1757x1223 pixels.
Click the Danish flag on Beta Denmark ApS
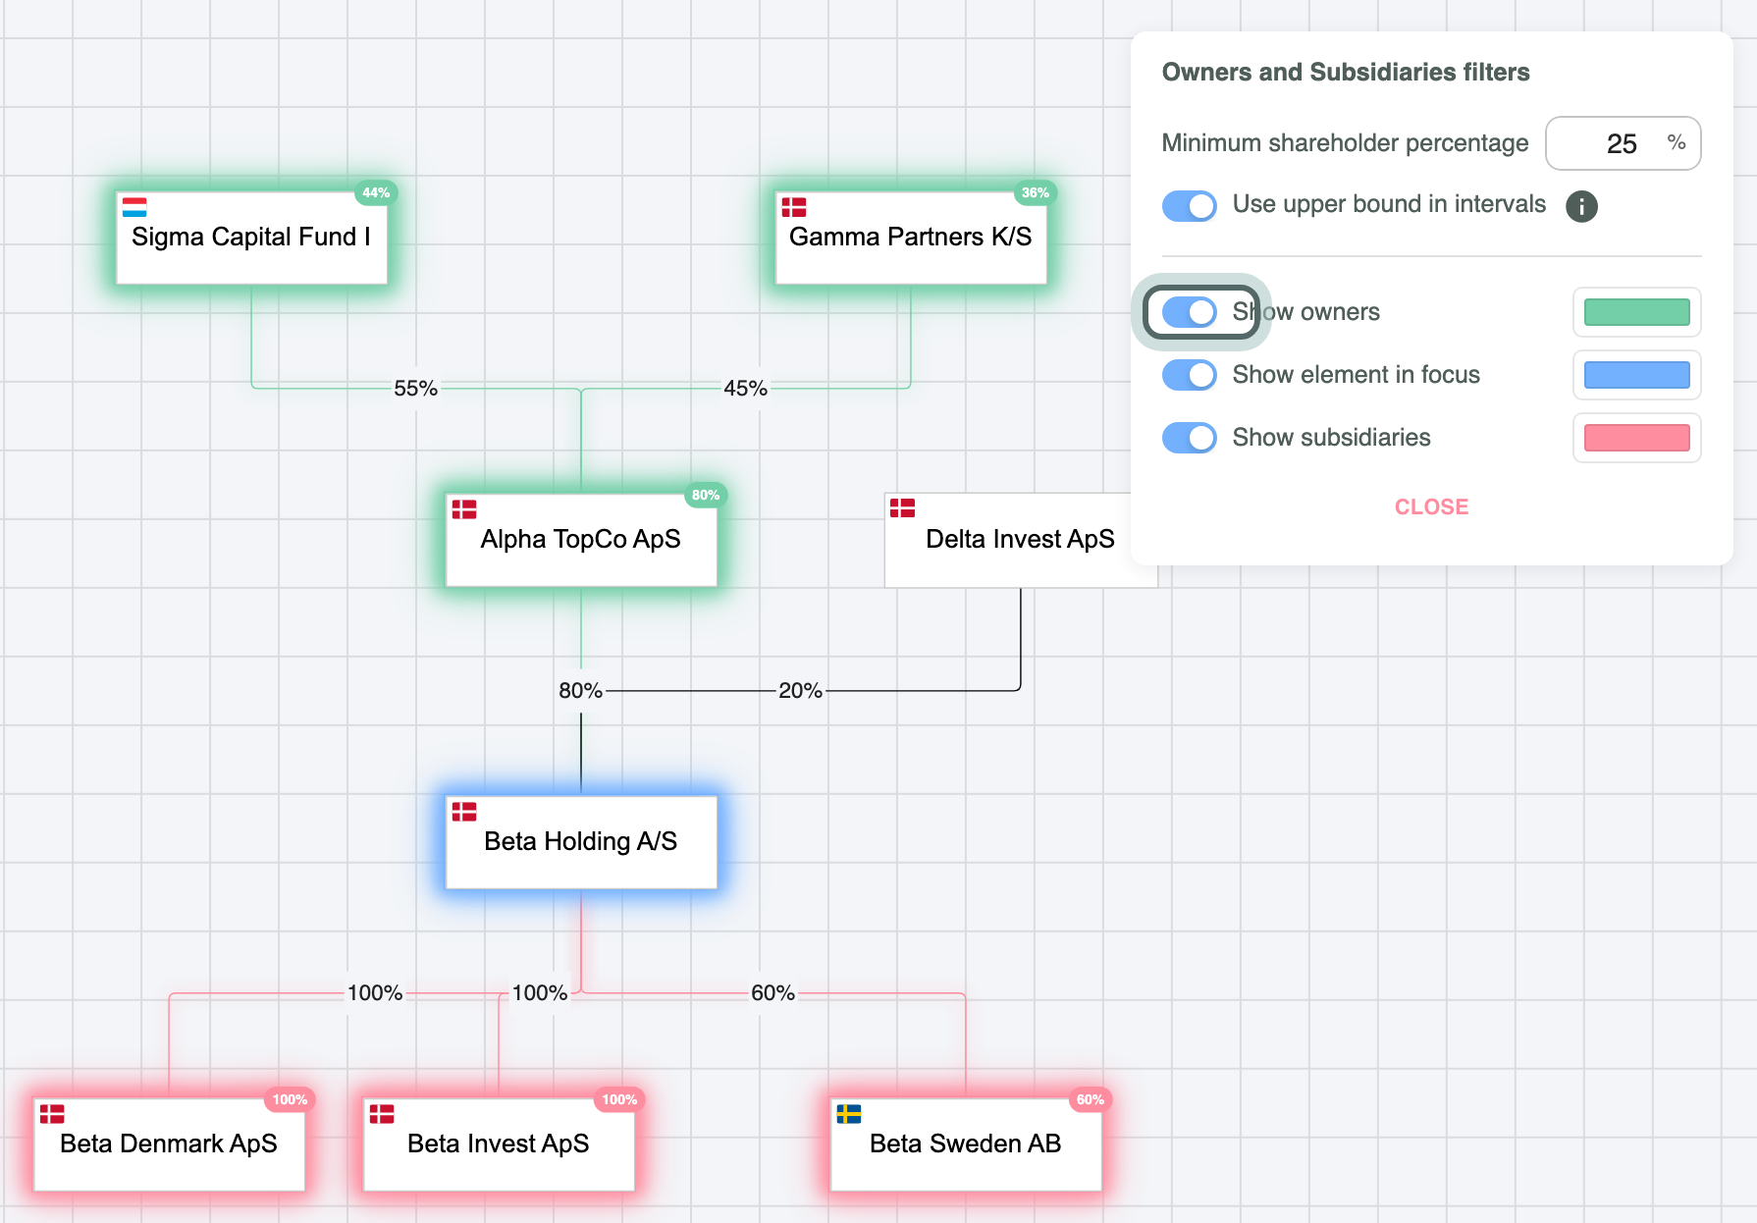click(x=52, y=1114)
